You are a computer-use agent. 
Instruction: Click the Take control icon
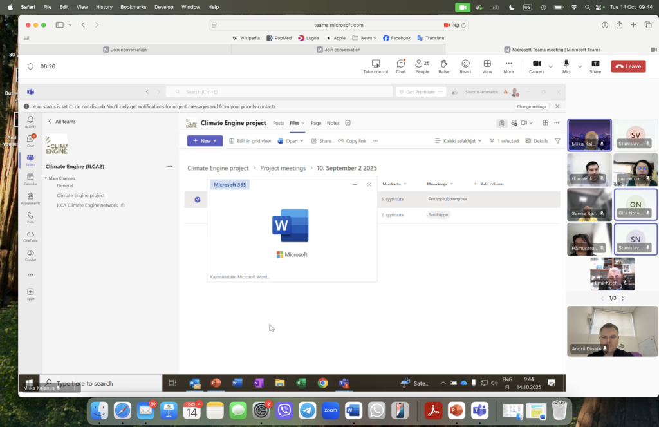click(376, 66)
